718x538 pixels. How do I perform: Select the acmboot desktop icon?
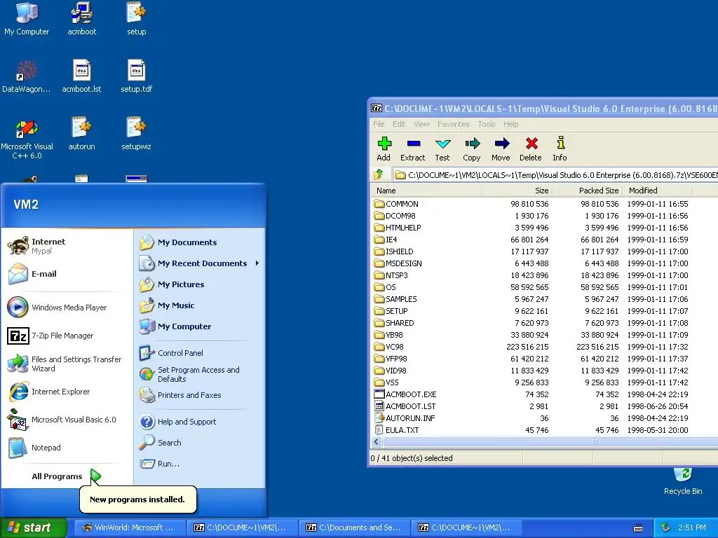(x=81, y=19)
